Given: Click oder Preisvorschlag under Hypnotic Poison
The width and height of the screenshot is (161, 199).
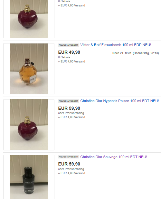Looking at the screenshot, I should pos(71,113).
